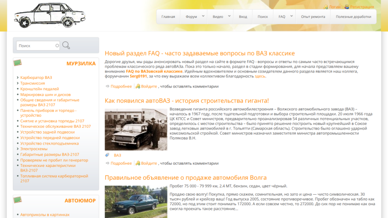Click the Регистрация user icon
388x218 pixels.
pos(346,7)
